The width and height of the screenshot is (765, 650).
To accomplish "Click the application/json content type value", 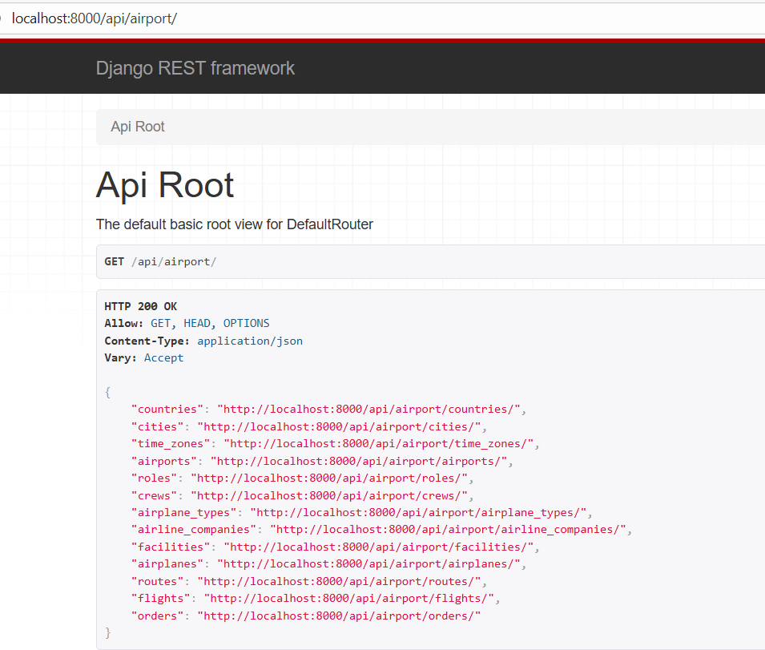I will 250,341.
